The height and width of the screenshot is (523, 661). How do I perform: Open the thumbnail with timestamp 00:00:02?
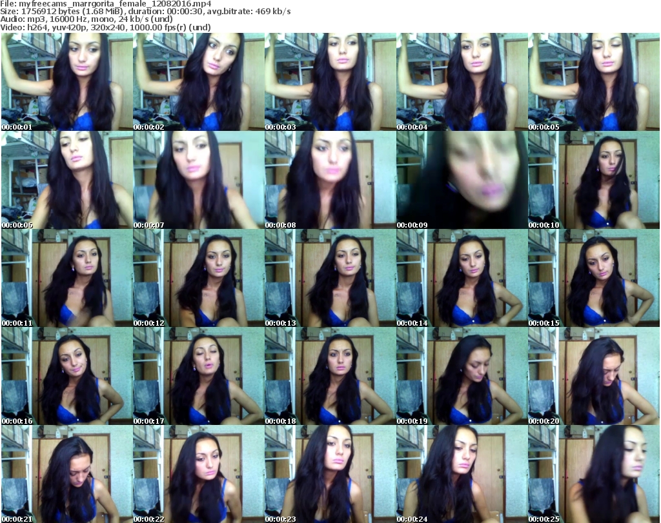coord(199,82)
